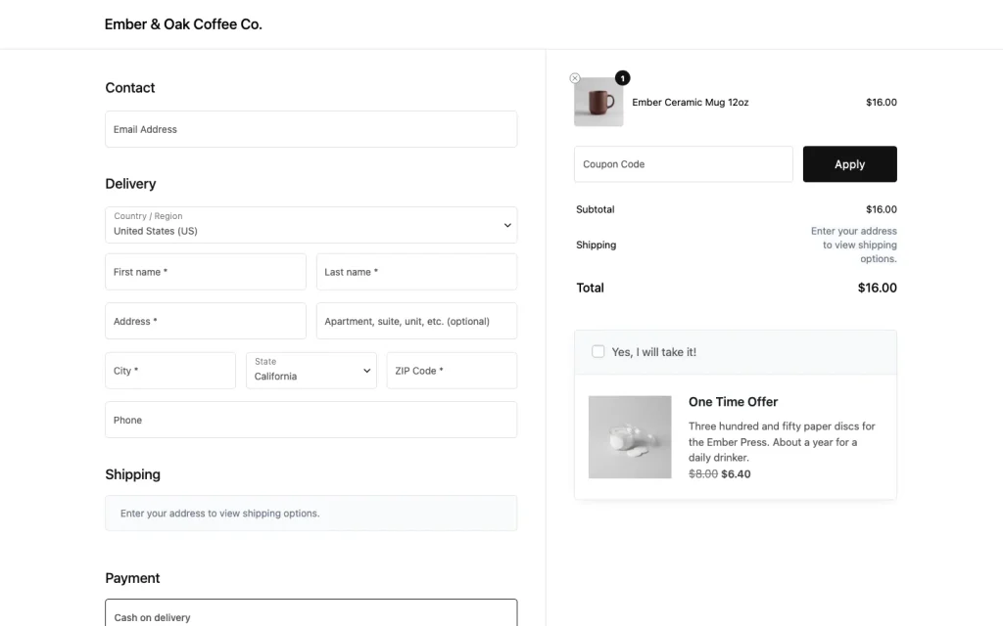Click the One Time Offer product image
Image resolution: width=1003 pixels, height=626 pixels.
630,437
